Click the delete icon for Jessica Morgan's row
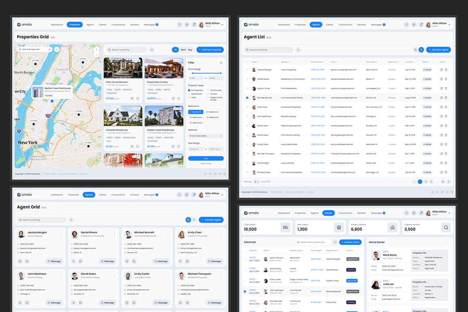This screenshot has height=312, width=468. tap(446, 70)
